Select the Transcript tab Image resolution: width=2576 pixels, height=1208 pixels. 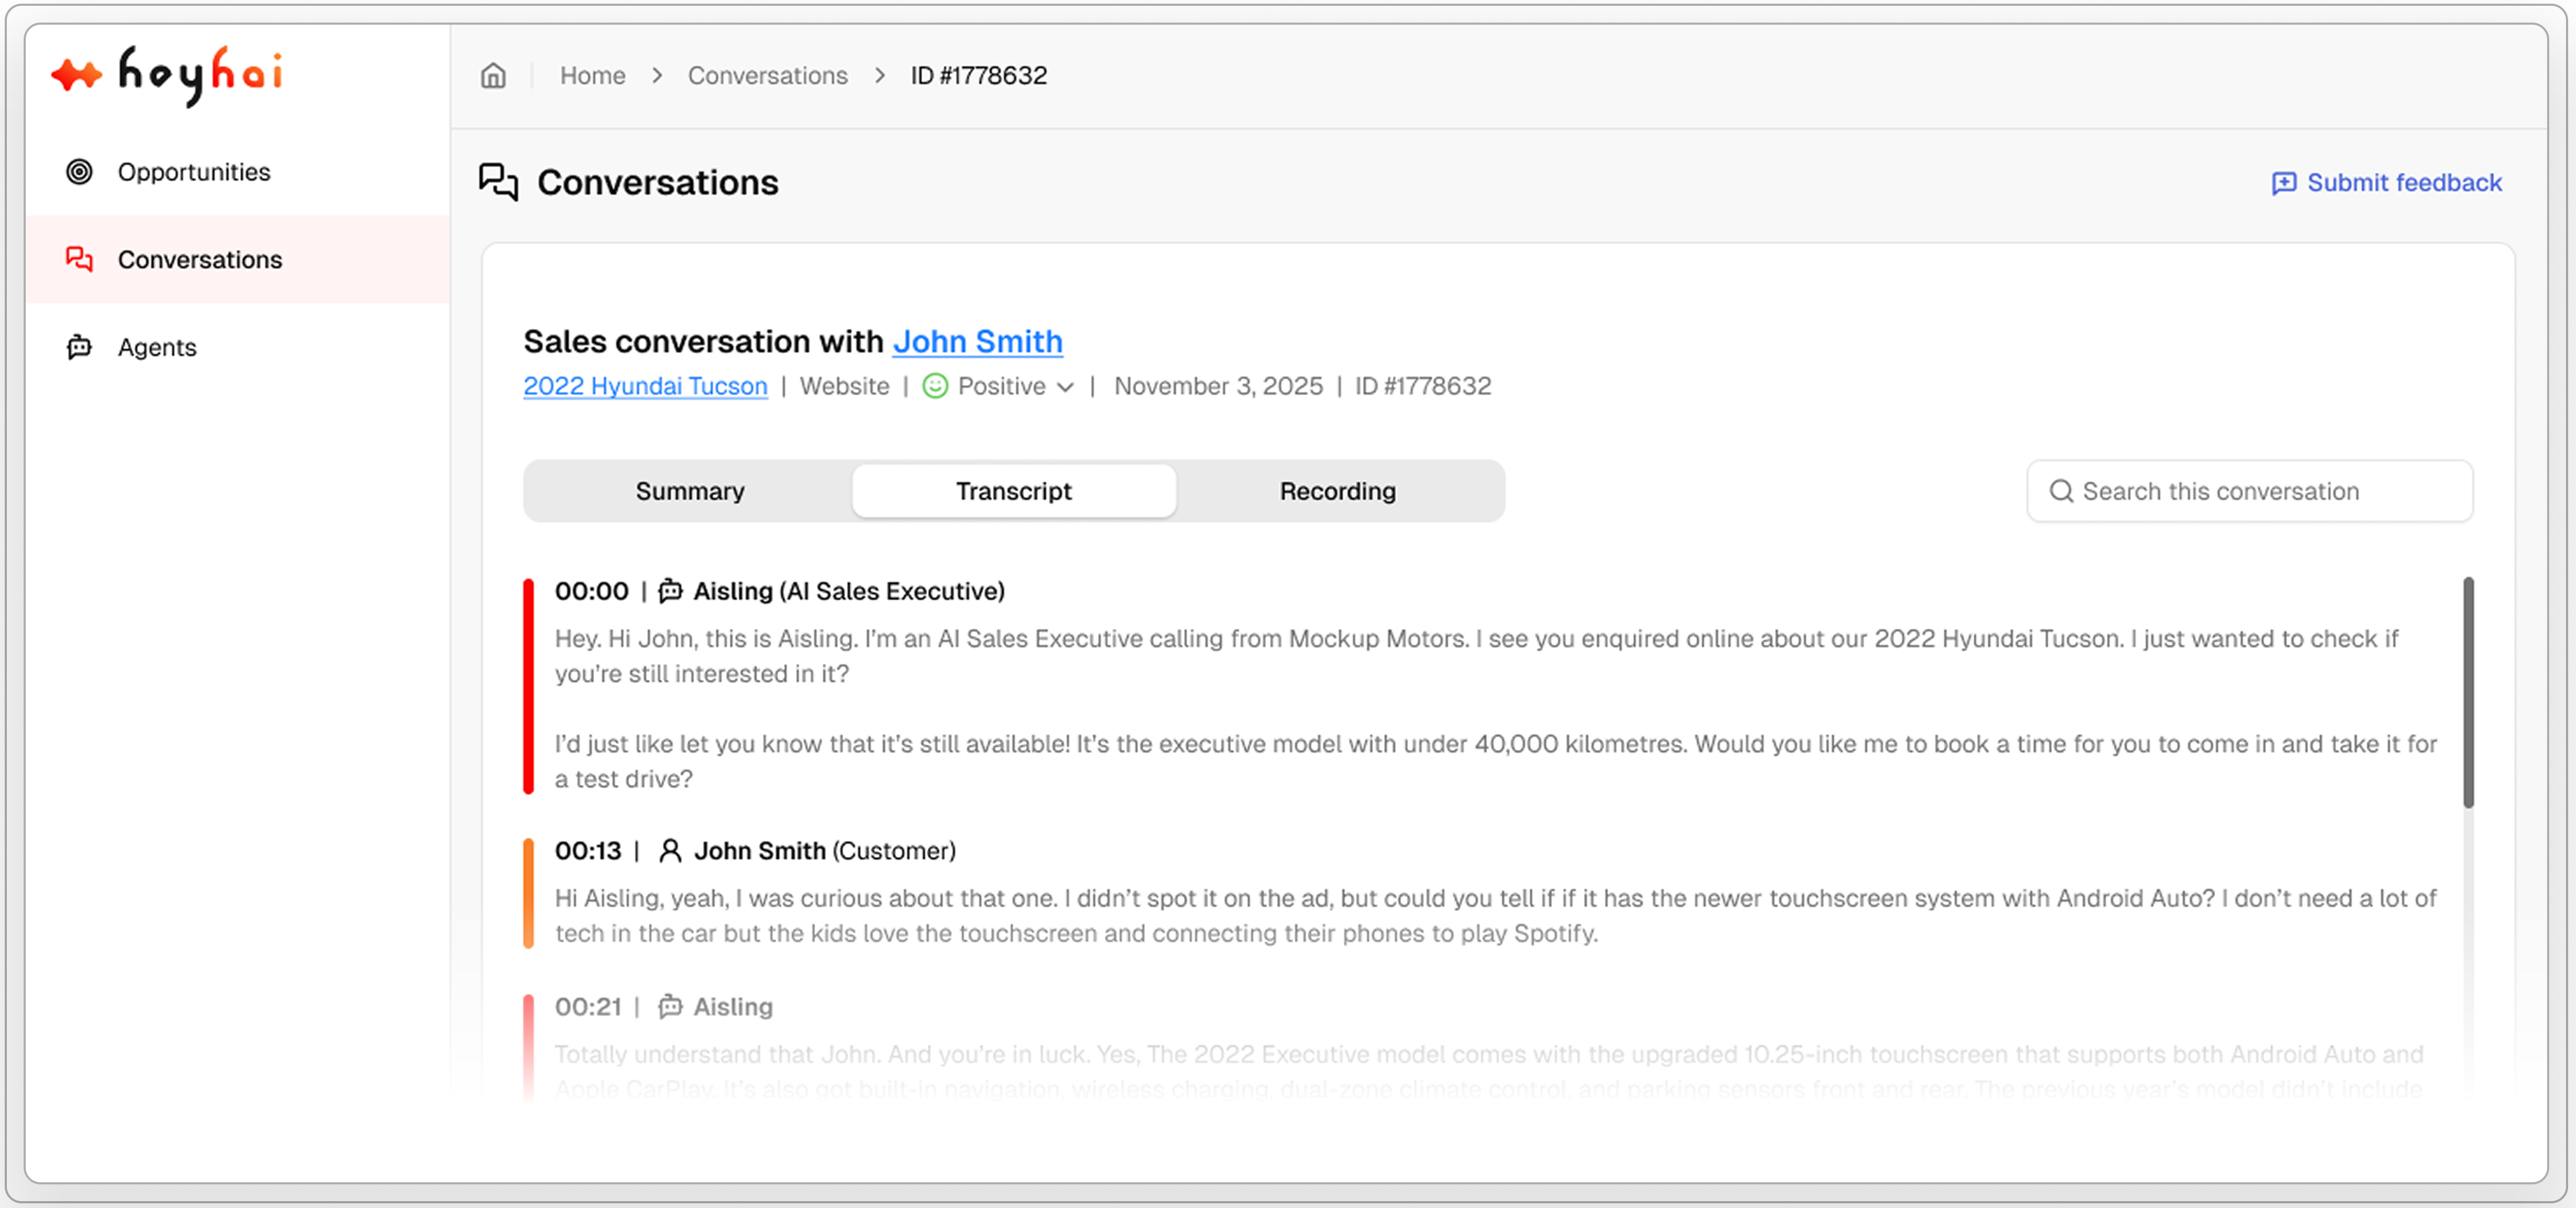pos(1013,491)
